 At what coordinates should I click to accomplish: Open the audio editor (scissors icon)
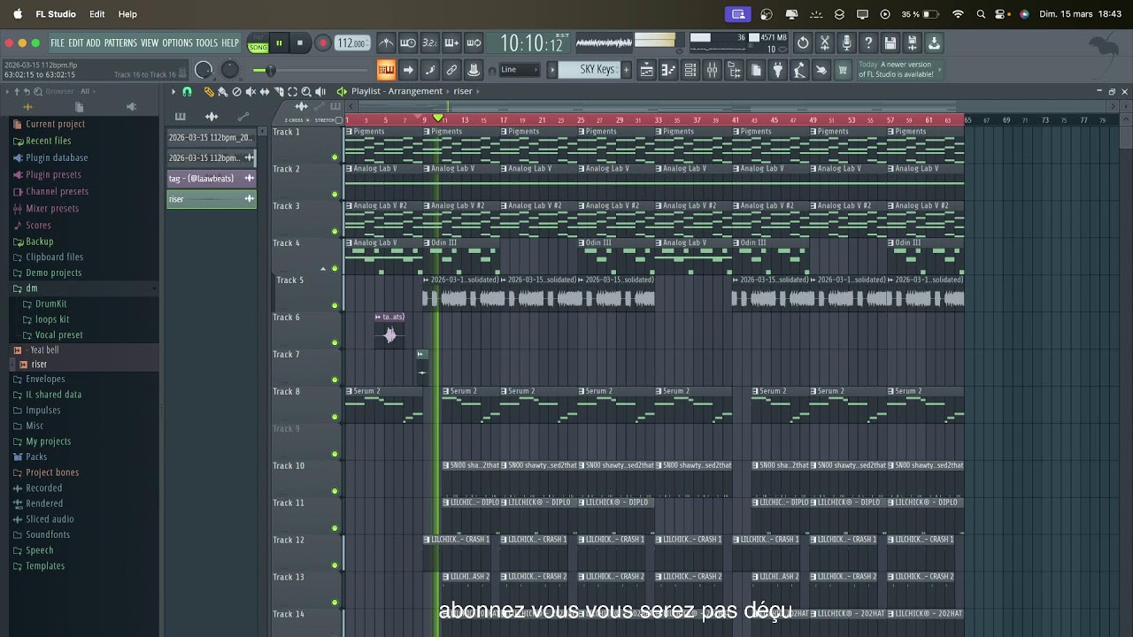[824, 42]
